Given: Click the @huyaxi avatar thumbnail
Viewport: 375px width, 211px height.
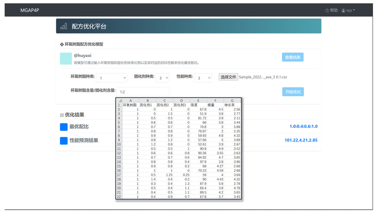Looking at the screenshot, I should [x=65, y=58].
